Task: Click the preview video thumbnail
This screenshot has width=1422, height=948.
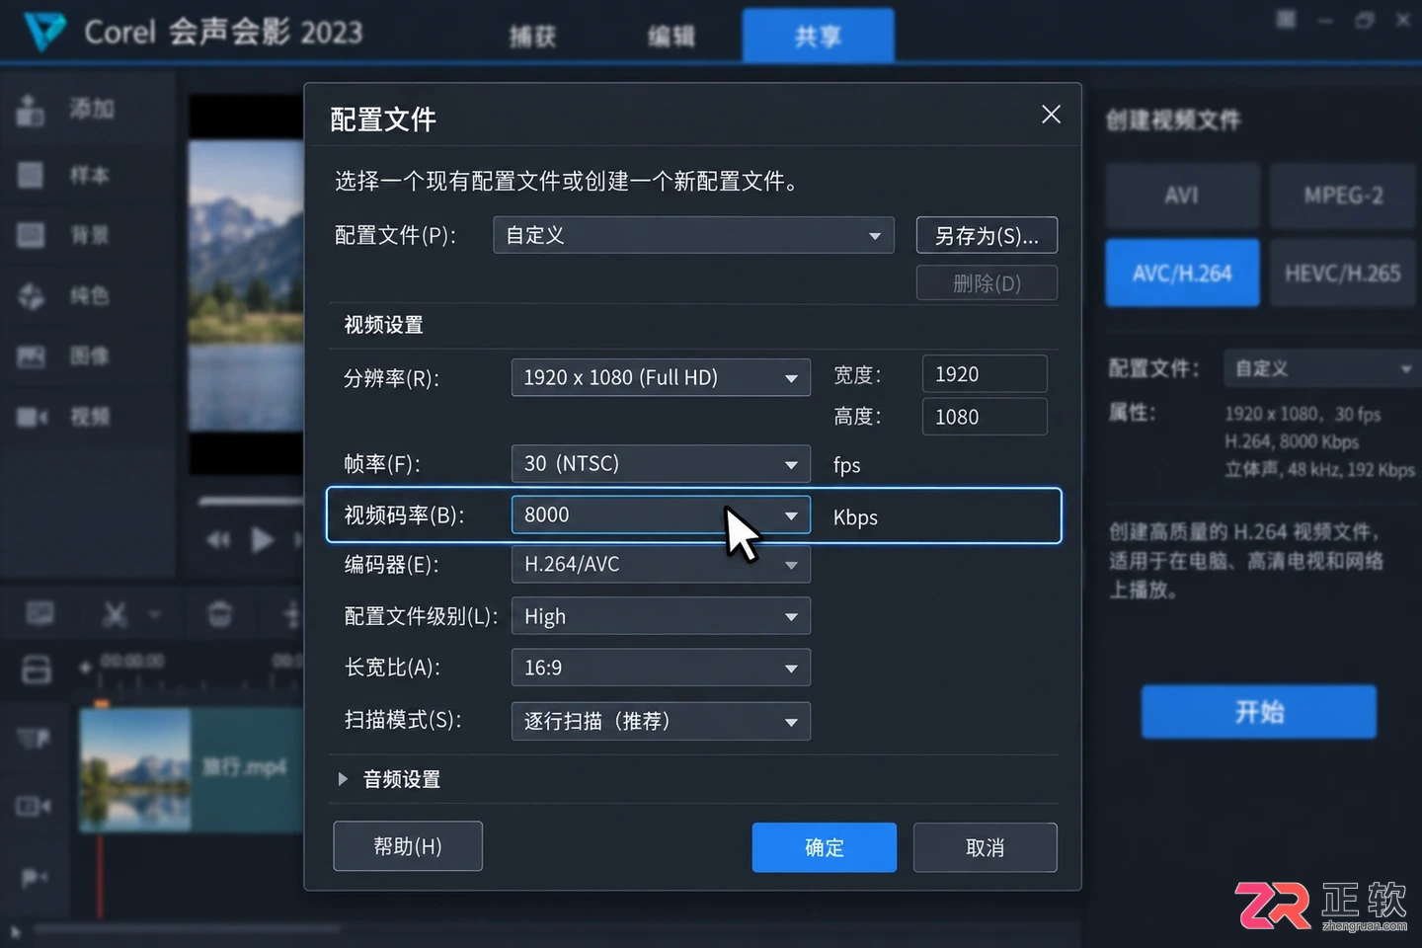Action: pos(246,285)
